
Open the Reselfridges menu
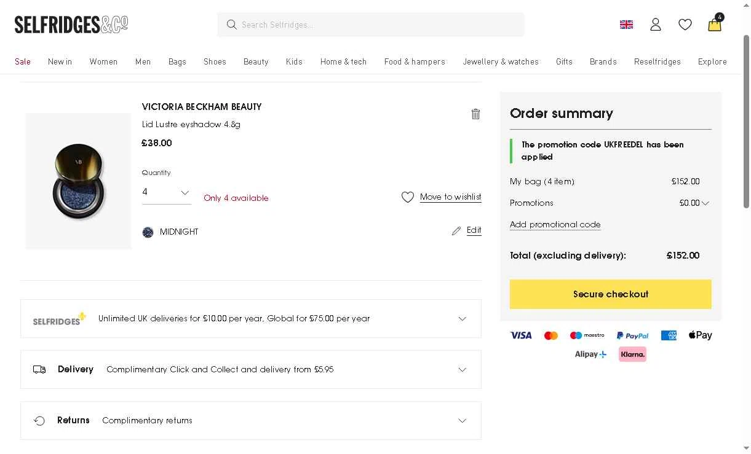pyautogui.click(x=658, y=61)
